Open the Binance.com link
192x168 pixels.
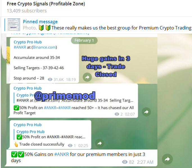[x=44, y=47]
